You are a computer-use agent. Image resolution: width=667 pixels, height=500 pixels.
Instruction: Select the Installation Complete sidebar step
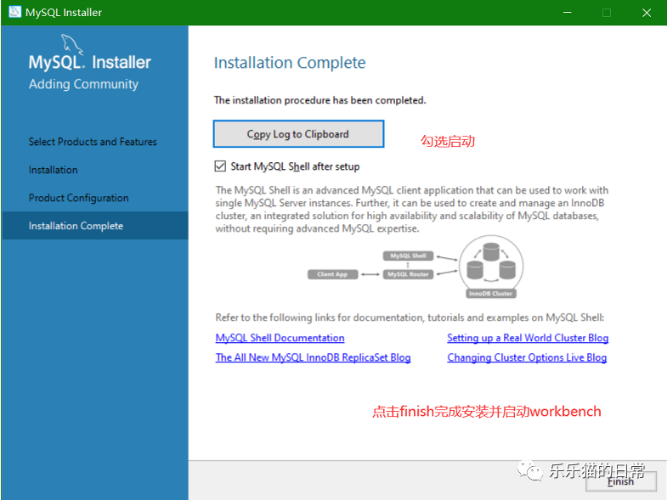tap(95, 226)
